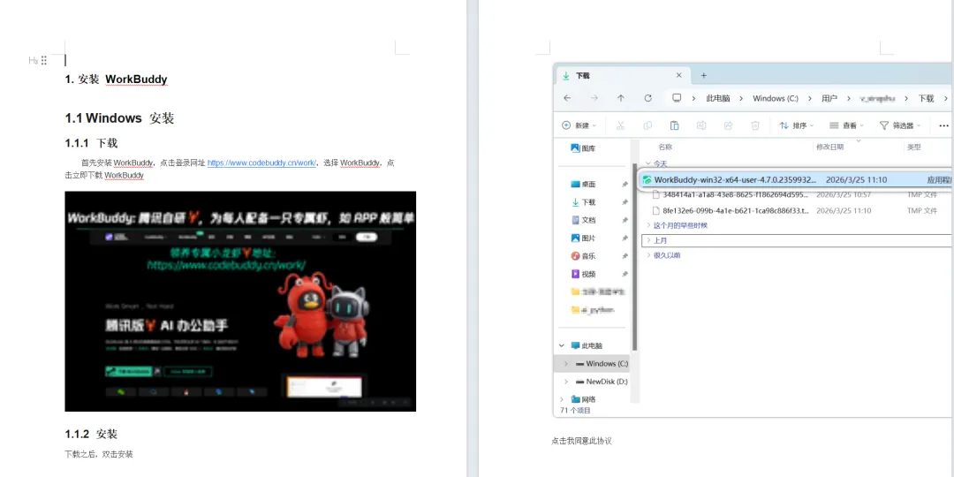
Task: Expand the Windows (C:) tree chevron
Action: [x=566, y=364]
